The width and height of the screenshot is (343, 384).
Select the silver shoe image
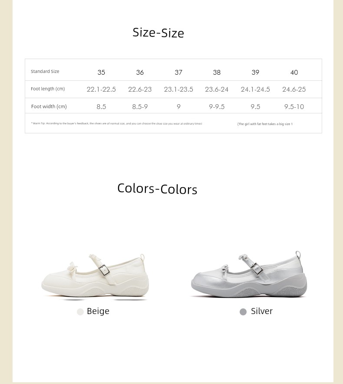point(249,274)
